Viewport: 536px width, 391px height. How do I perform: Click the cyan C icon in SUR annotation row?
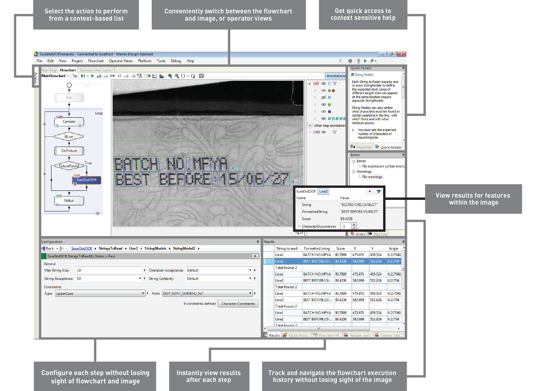pyautogui.click(x=329, y=83)
